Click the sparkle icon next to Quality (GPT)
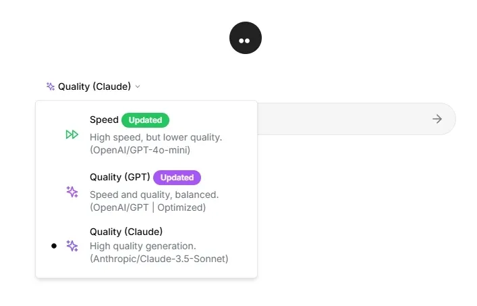Image resolution: width=477 pixels, height=306 pixels. 72,192
